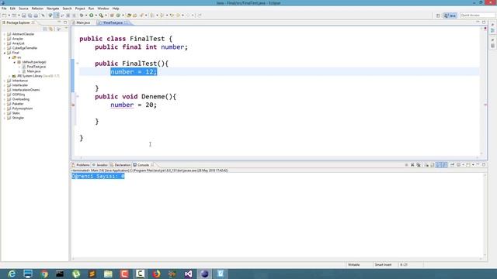
Task: Select the Overloading project
Action: pyautogui.click(x=21, y=99)
